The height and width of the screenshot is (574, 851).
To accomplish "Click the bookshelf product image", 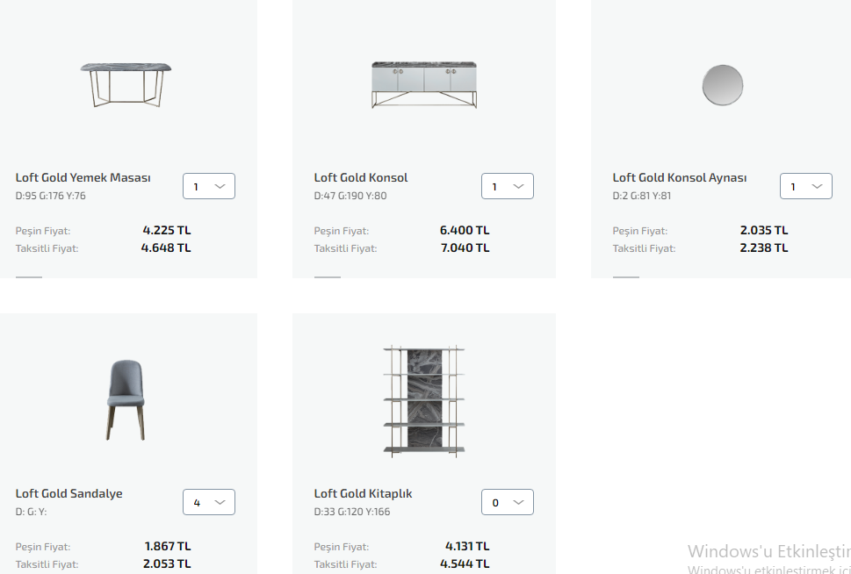I will pos(424,401).
